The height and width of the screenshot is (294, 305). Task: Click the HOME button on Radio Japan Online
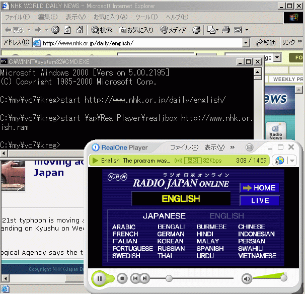coord(260,188)
